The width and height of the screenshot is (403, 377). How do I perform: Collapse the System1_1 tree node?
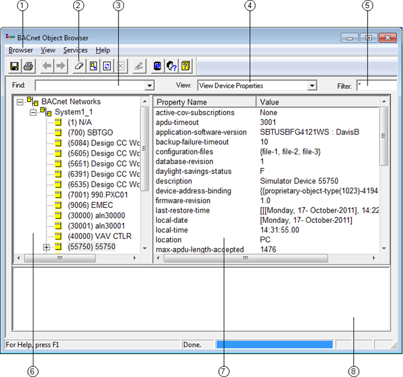pos(33,113)
